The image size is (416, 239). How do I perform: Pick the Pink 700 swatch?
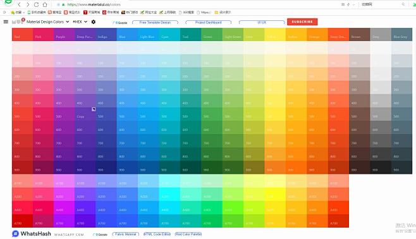[44, 141]
